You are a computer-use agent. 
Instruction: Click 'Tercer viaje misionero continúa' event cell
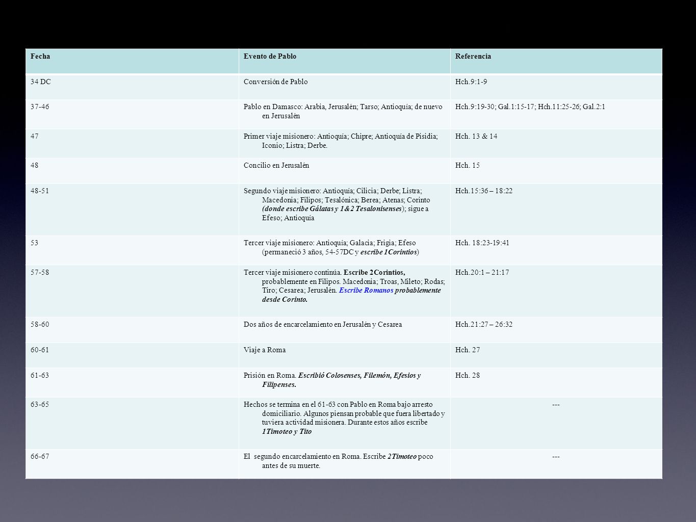pyautogui.click(x=345, y=291)
